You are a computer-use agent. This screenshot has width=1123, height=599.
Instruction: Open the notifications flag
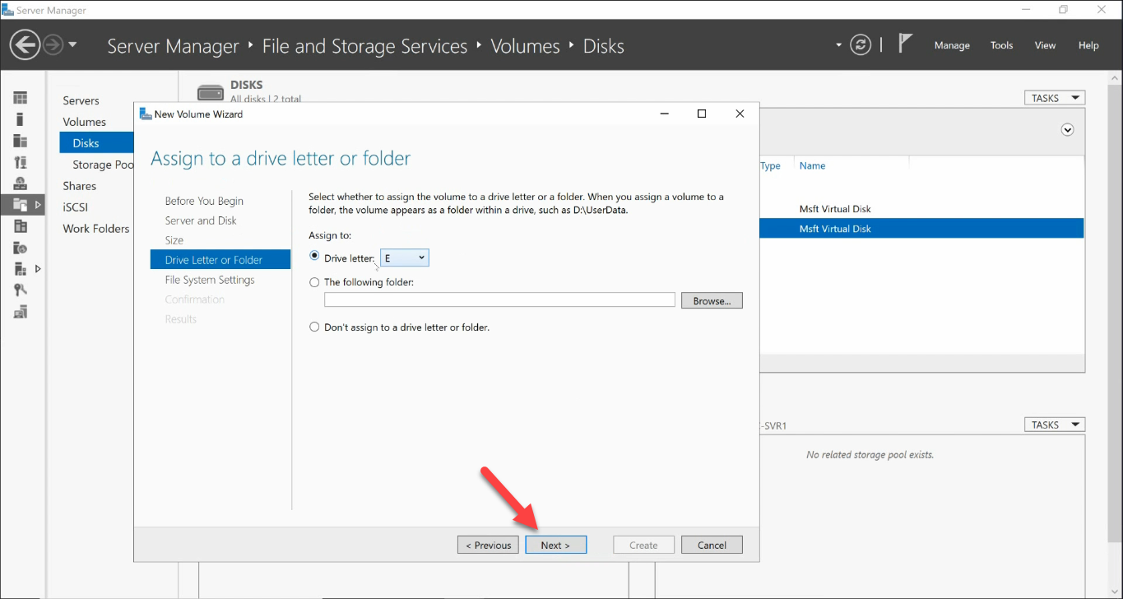click(x=905, y=44)
